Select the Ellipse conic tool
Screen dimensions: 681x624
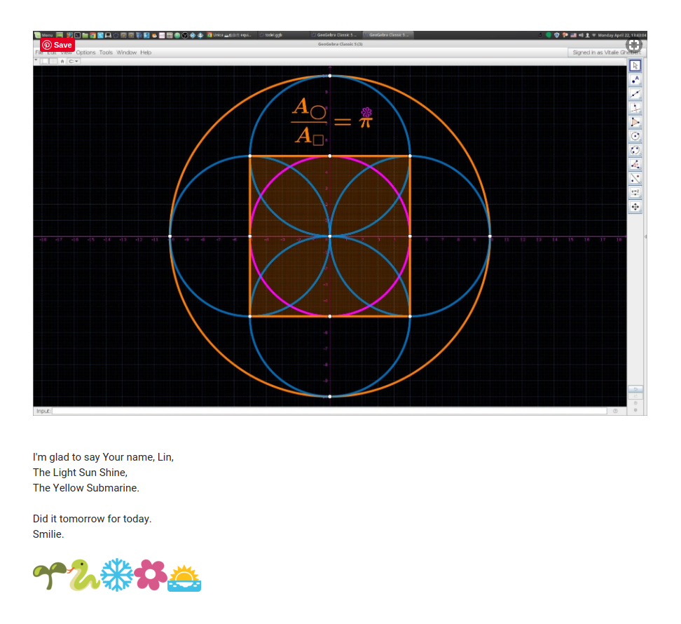pyautogui.click(x=635, y=150)
